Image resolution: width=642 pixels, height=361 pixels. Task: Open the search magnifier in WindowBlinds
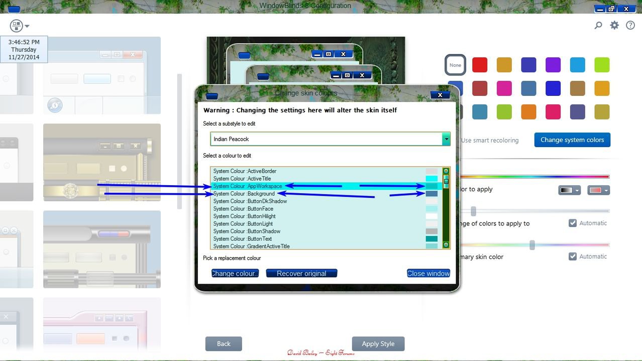[x=598, y=25]
